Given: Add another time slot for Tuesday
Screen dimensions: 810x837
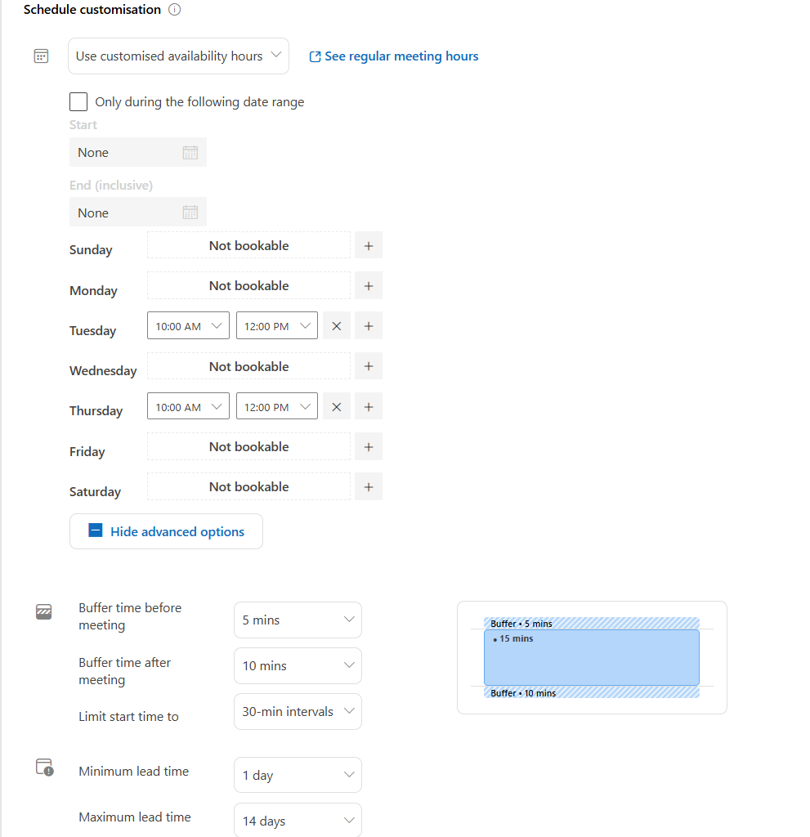Looking at the screenshot, I should click(x=369, y=326).
